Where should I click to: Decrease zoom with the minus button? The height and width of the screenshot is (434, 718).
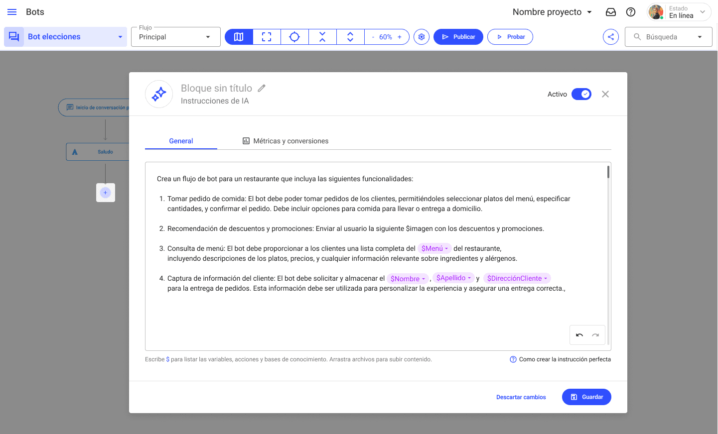[373, 37]
